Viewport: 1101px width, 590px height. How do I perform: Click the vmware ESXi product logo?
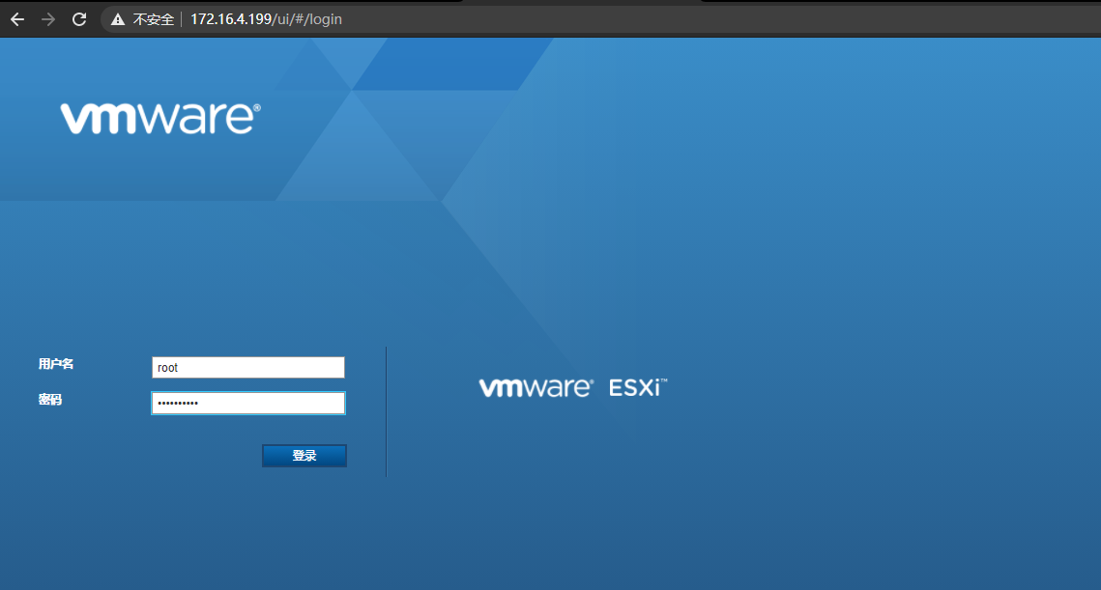pos(573,387)
